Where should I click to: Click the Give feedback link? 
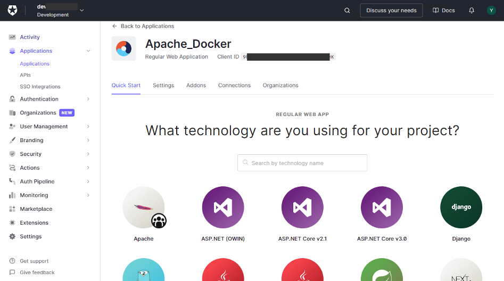[37, 272]
